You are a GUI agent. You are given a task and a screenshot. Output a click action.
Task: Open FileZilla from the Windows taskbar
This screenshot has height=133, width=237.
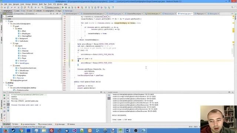(51, 130)
